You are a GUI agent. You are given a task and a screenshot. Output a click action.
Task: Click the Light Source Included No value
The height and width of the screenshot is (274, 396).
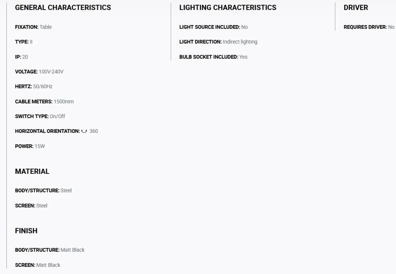click(x=244, y=27)
